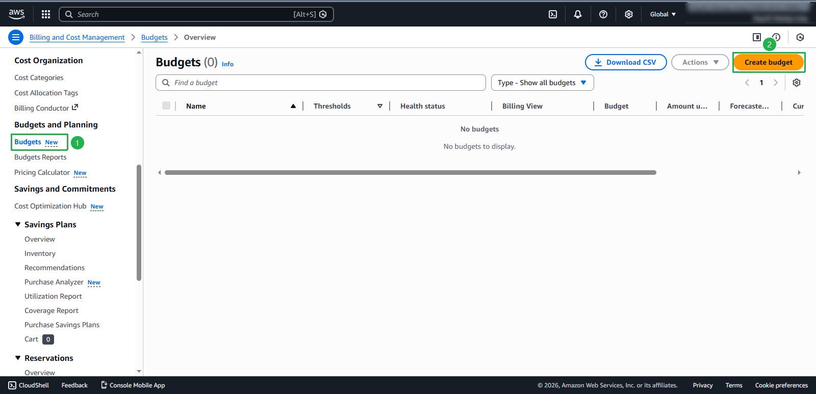This screenshot has height=394, width=816.
Task: Open the Terms link in footer
Action: click(734, 385)
